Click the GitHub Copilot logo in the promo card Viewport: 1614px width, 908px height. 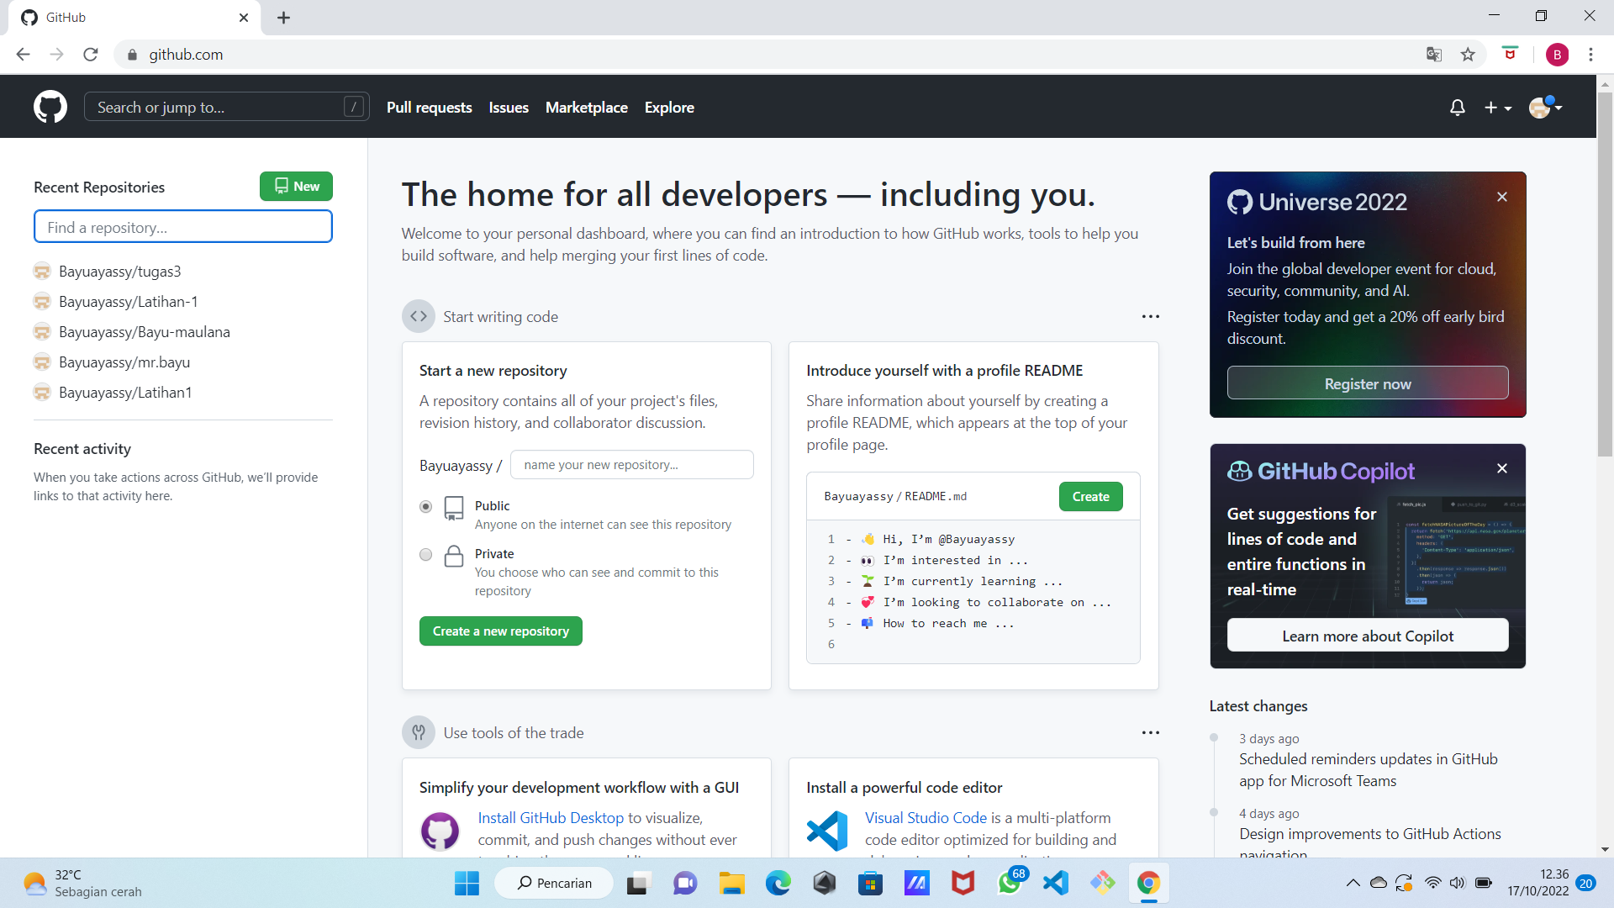tap(1240, 472)
